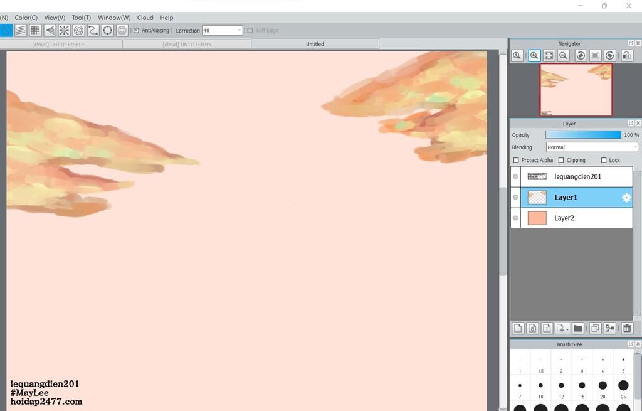Add a new 8-bit layer
642x411 pixels.
coord(532,328)
